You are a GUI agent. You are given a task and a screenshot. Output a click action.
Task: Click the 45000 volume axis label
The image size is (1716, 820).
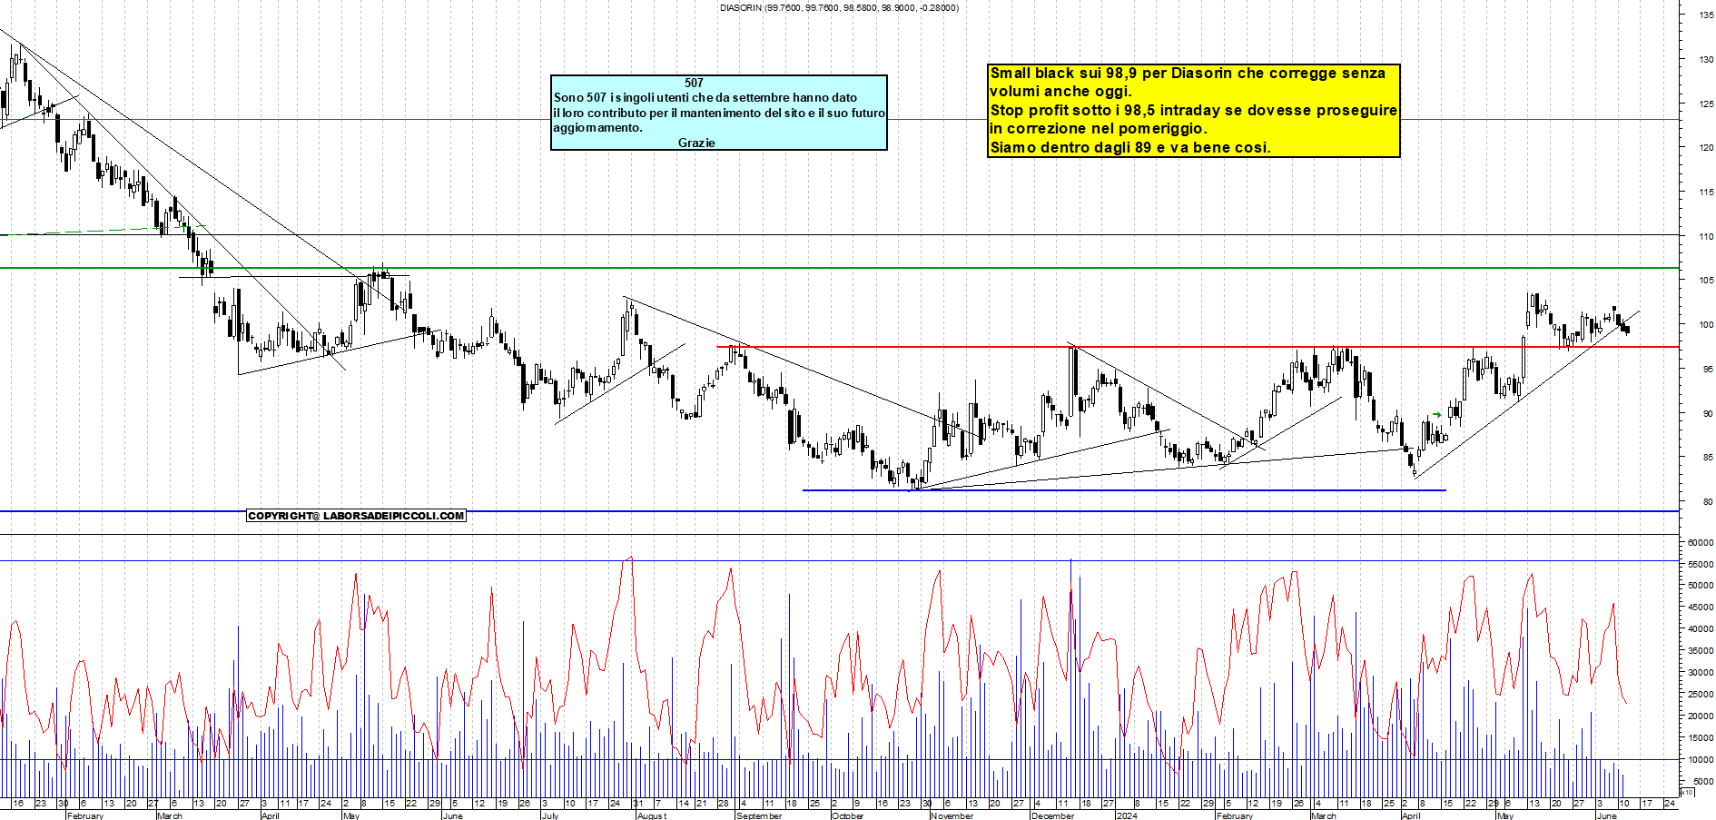[1701, 608]
